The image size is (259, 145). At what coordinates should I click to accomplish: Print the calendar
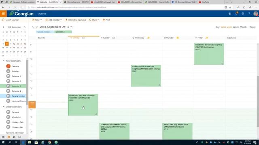[x=106, y=20]
